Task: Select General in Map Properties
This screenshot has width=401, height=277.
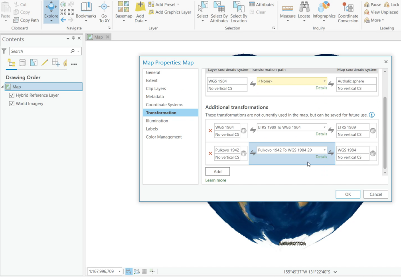Action: click(x=153, y=72)
